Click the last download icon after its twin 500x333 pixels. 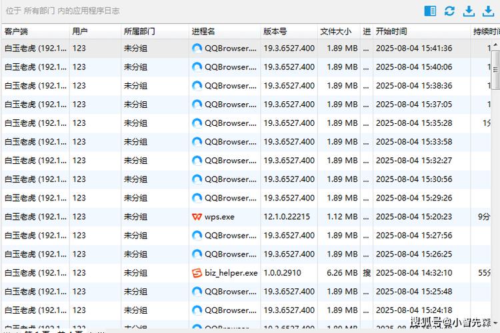[488, 11]
